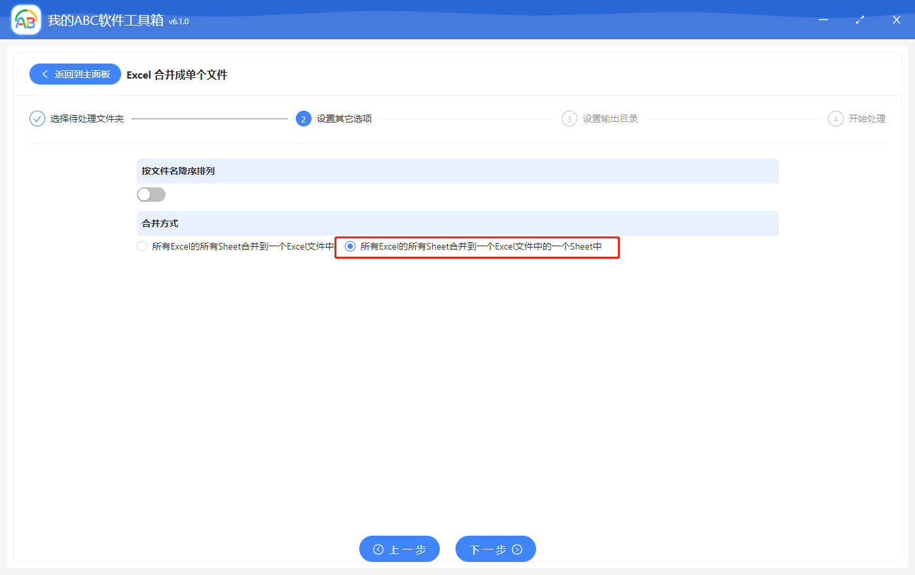Enable the 按文件名降序排列 toggle switch
The image size is (915, 575).
151,195
